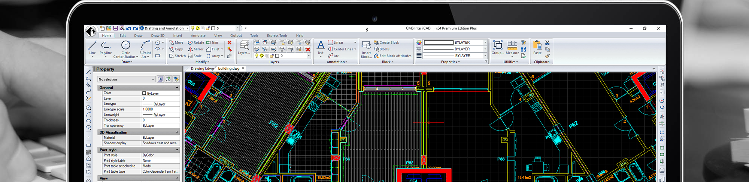
Task: Click the Redo arrow in quick access toolbar
Action: point(135,28)
